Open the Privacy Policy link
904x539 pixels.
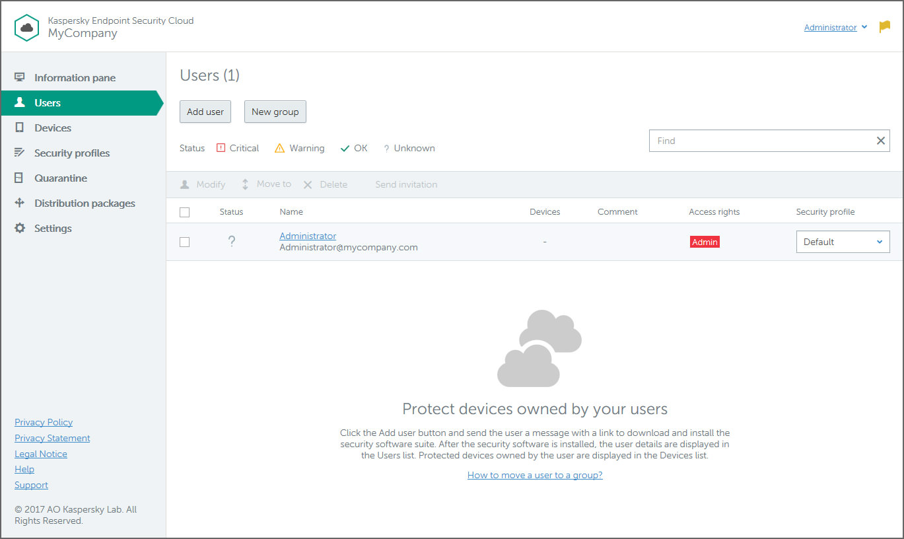tap(44, 422)
